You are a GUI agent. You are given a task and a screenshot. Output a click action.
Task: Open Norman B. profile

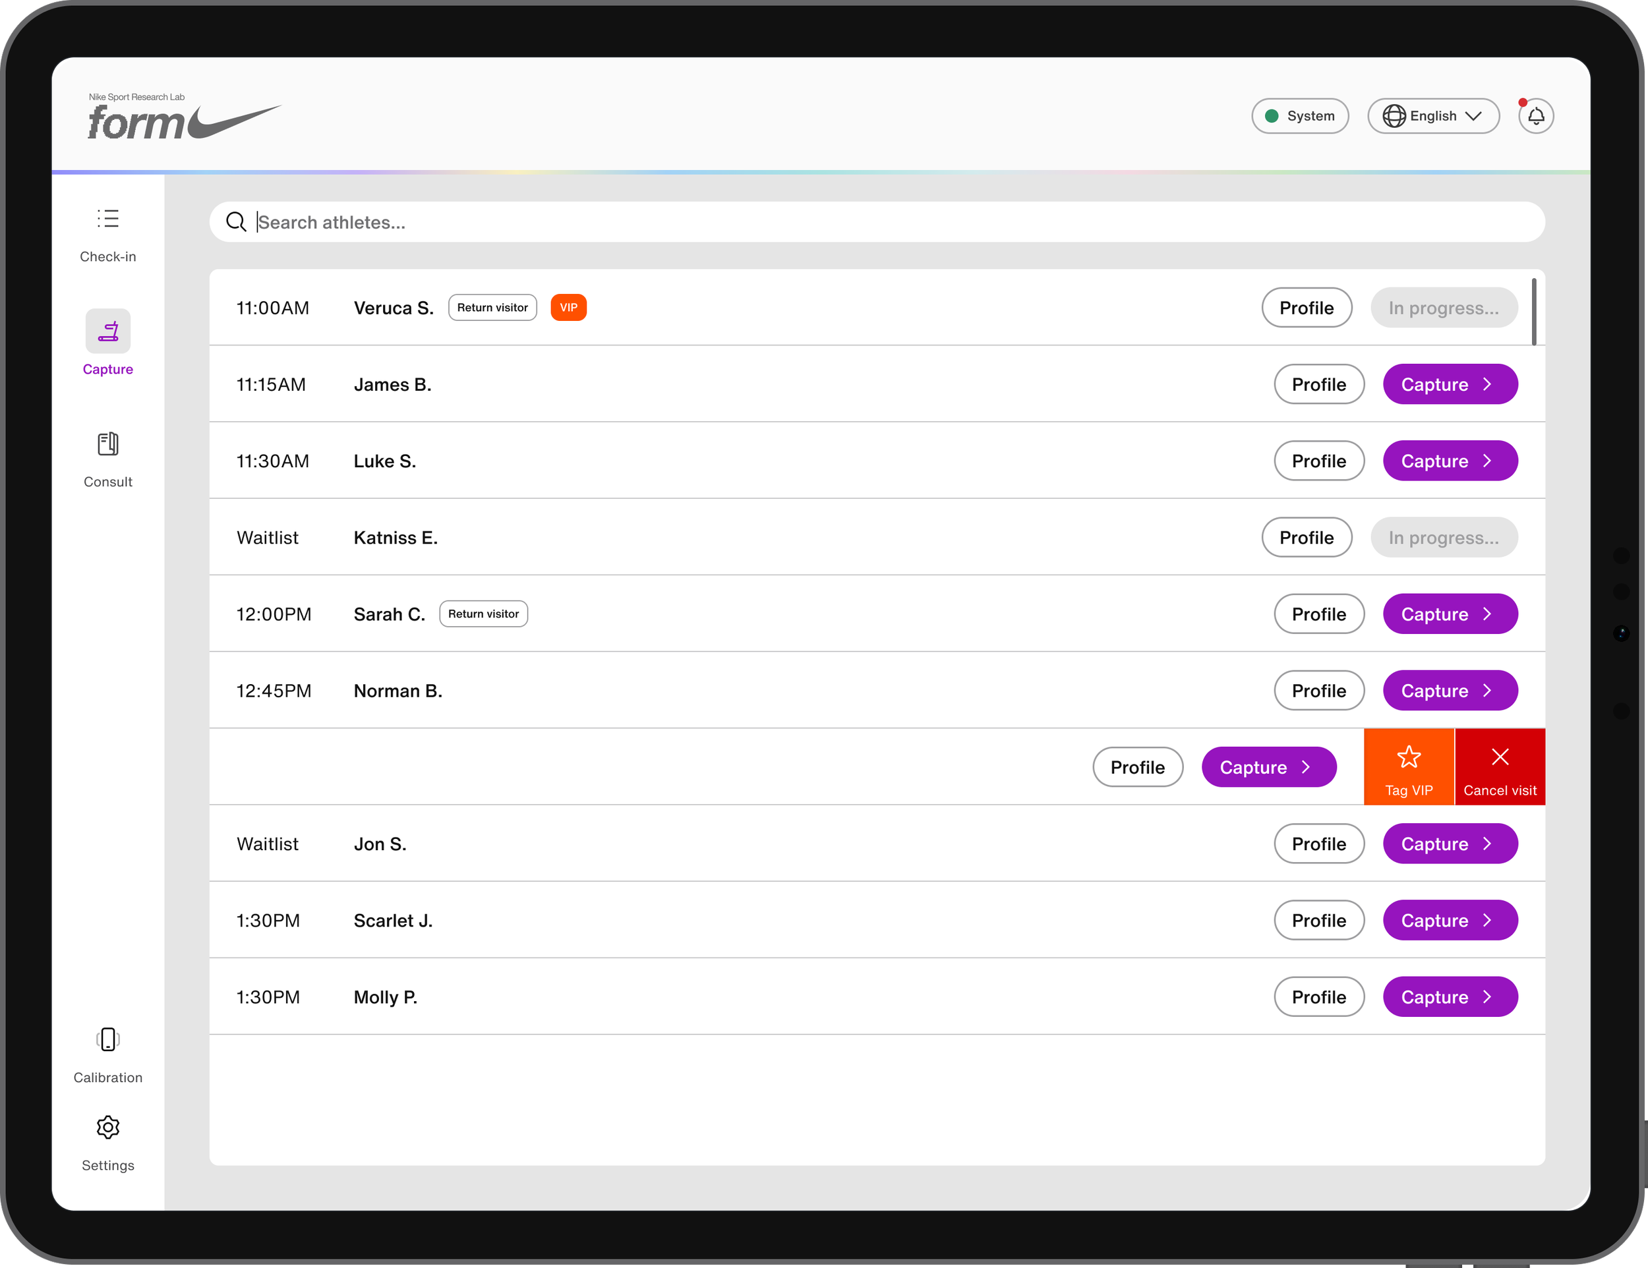[x=1318, y=691]
